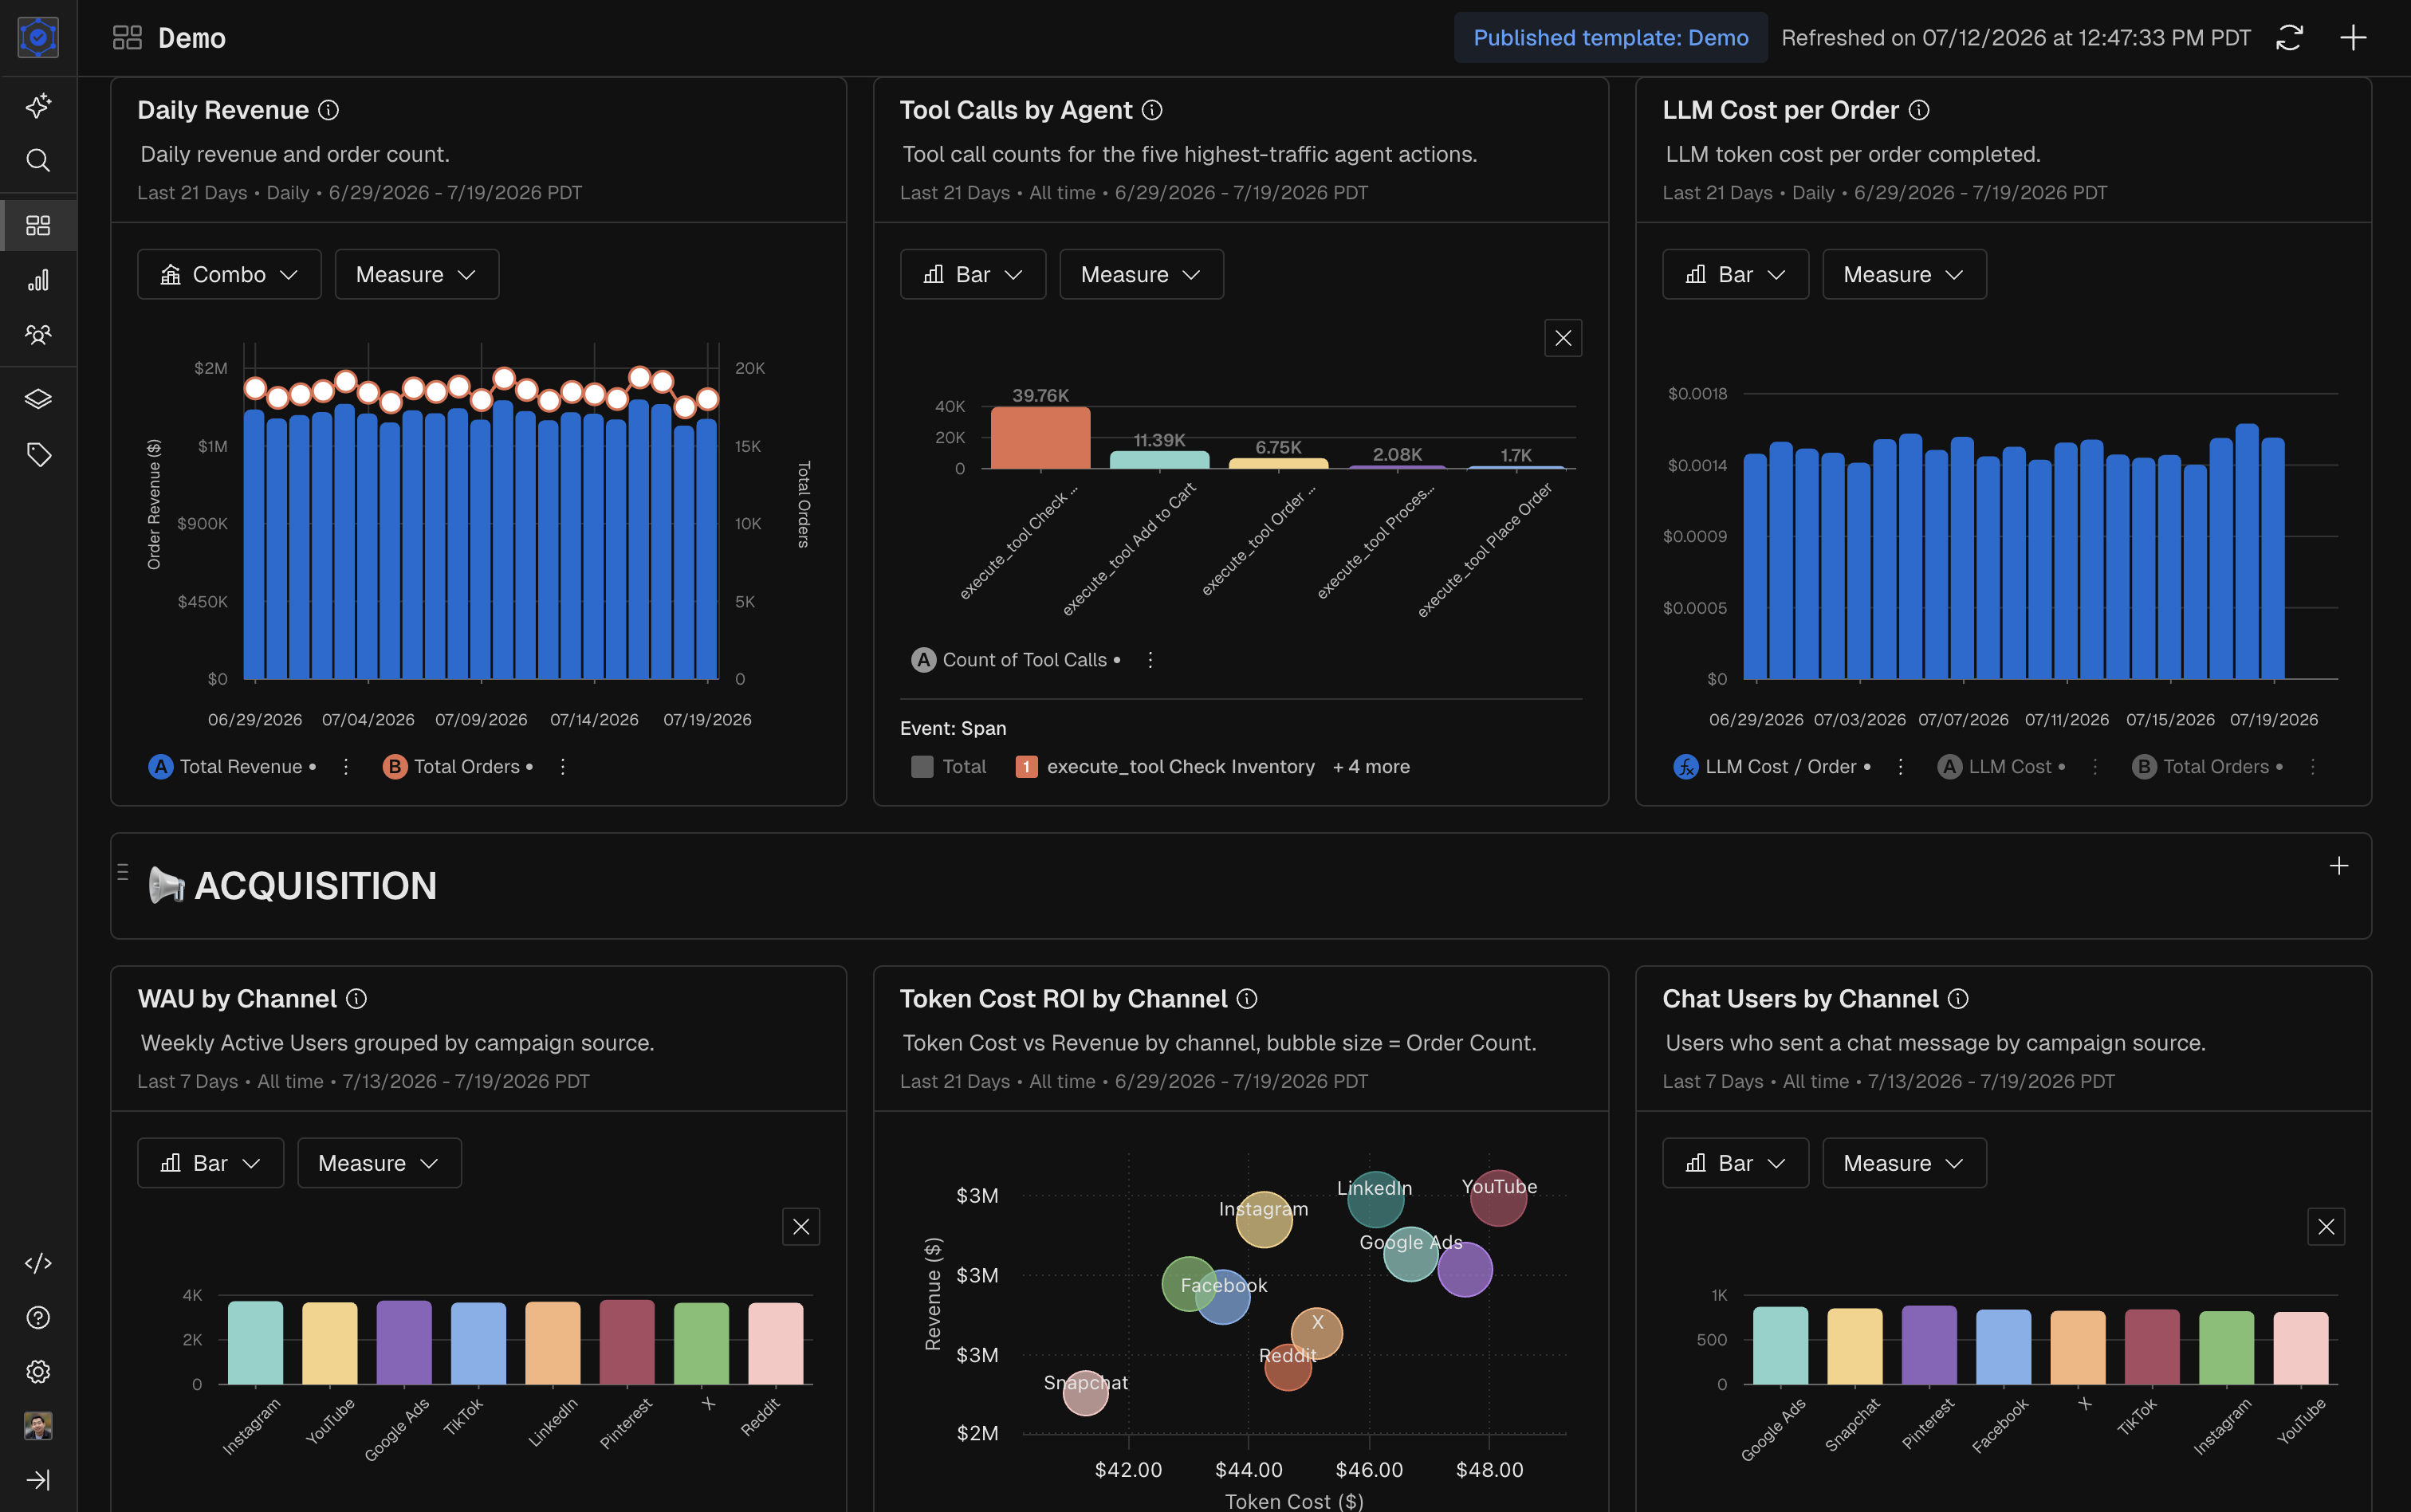Screen dimensions: 2411x1512
Task: Open the Combo chart type dropdown
Action: [x=229, y=274]
